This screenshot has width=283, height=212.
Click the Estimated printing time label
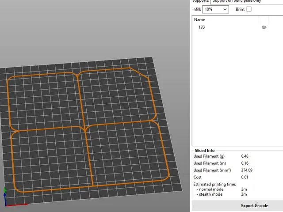pyautogui.click(x=214, y=184)
